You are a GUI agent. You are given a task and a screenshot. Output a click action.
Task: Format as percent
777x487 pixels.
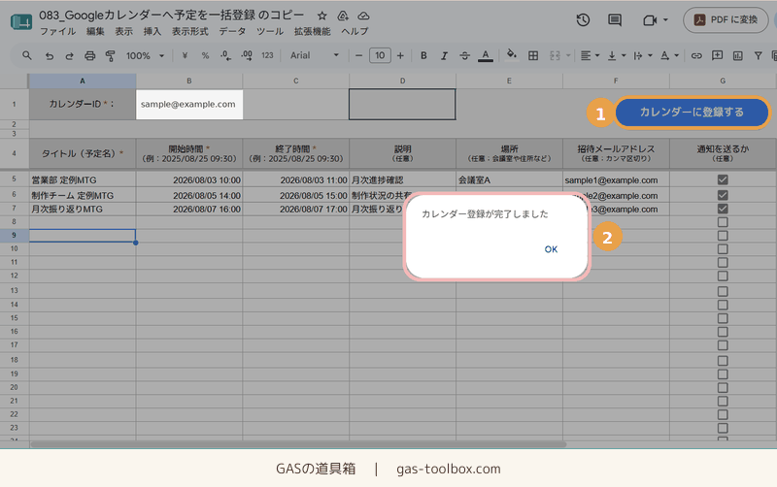pos(205,55)
